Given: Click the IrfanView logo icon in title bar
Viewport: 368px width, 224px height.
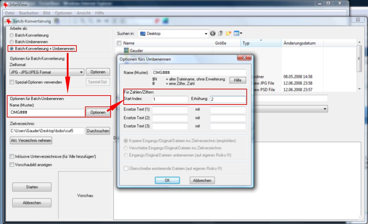Looking at the screenshot, I should coord(5,4).
